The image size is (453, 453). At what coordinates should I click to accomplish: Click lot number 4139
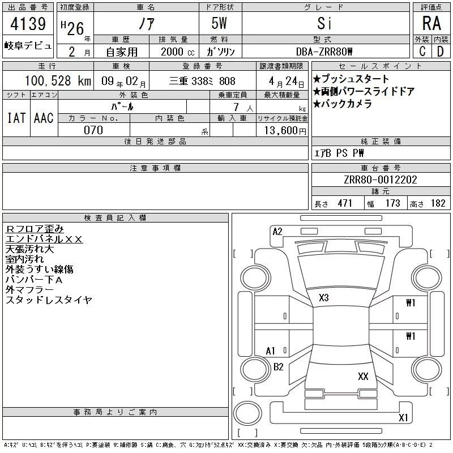click(28, 24)
